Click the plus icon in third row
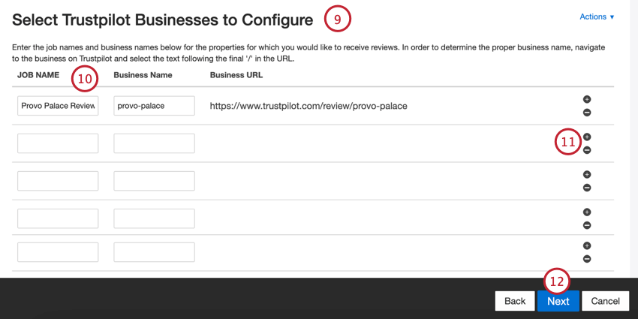The width and height of the screenshot is (638, 319). [587, 175]
